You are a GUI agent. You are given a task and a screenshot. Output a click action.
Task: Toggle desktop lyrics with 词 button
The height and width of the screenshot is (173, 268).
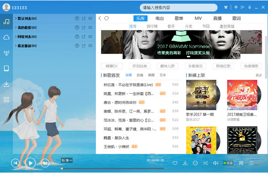[241, 163]
